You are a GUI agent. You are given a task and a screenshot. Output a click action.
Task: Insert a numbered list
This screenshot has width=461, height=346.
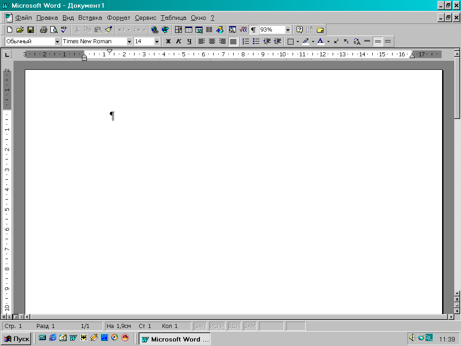pos(246,41)
